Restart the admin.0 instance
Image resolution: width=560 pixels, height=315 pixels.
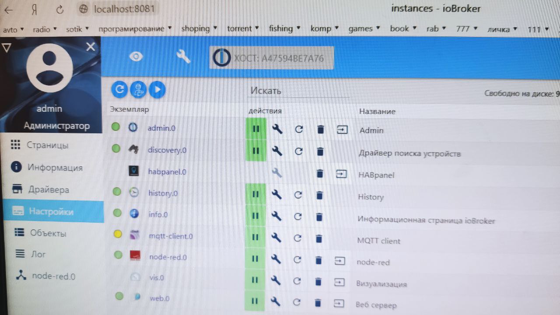[x=299, y=129]
